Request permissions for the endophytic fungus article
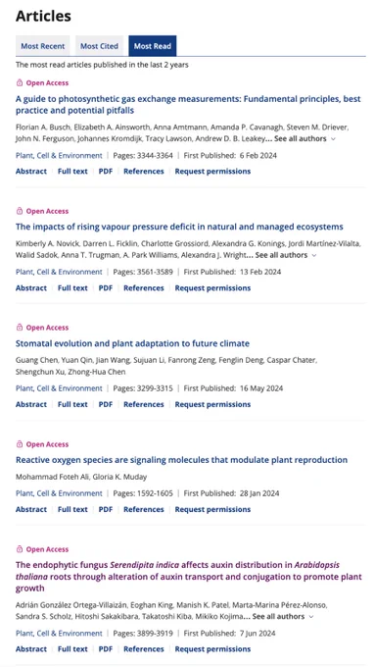This screenshot has height=667, width=375. [212, 649]
